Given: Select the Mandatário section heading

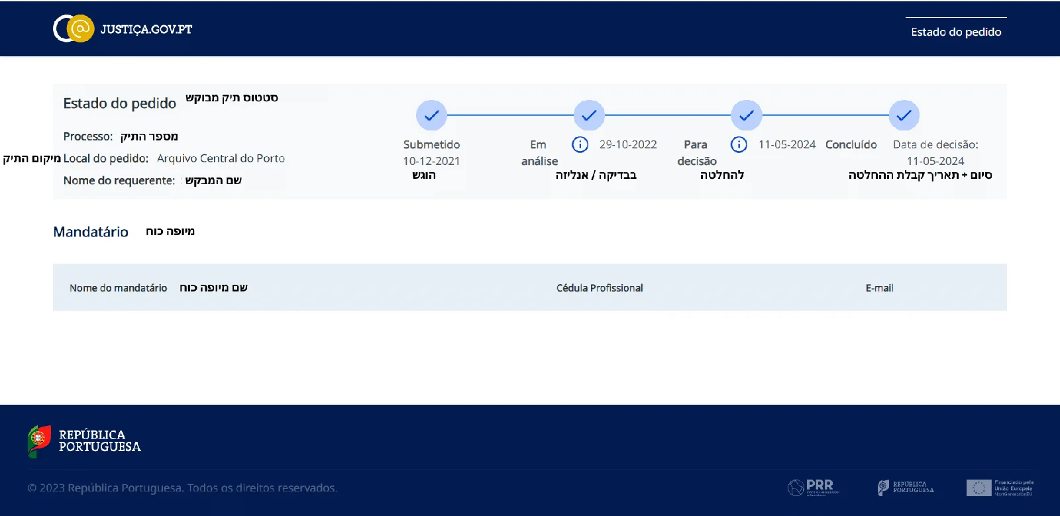Looking at the screenshot, I should (x=91, y=232).
